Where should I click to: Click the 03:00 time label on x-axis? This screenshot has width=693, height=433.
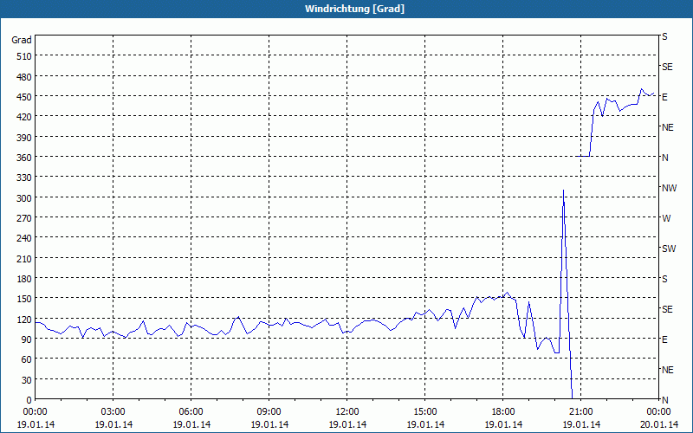[x=113, y=412]
